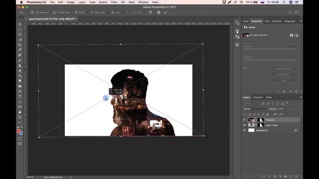319x179 pixels.
Task: Toggle reference point relative positioning triangle
Action: (54, 12)
